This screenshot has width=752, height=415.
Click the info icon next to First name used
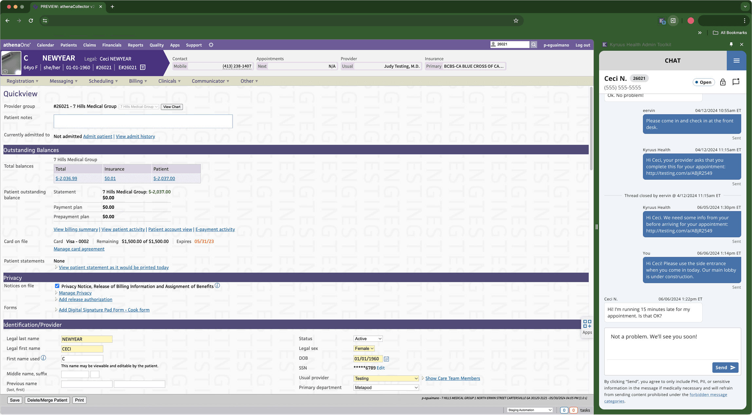[x=43, y=358]
